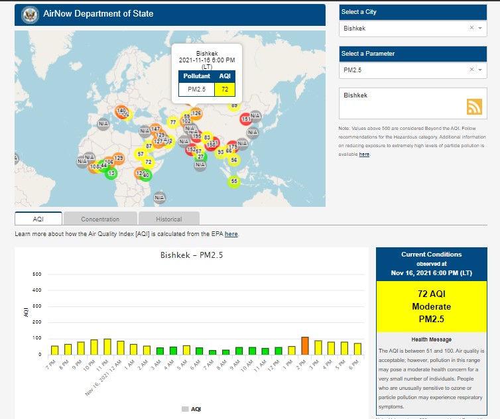500x419 pixels.
Task: Open the Select a City dropdown arrow
Action: [480, 29]
